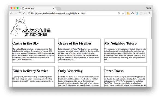
Task: Open the Tania profile button
Action: point(148,8)
